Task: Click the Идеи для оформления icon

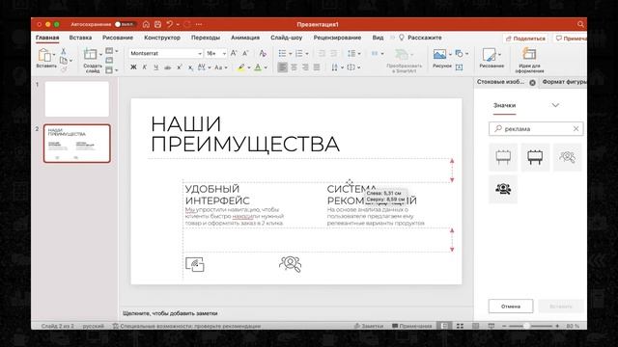Action: point(529,54)
